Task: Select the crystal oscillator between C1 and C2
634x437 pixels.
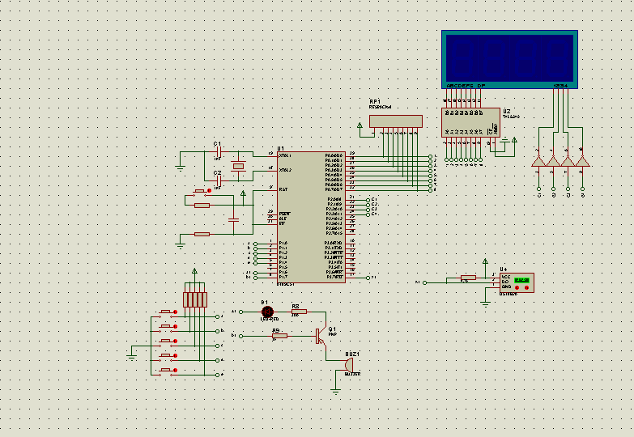Action: (239, 166)
